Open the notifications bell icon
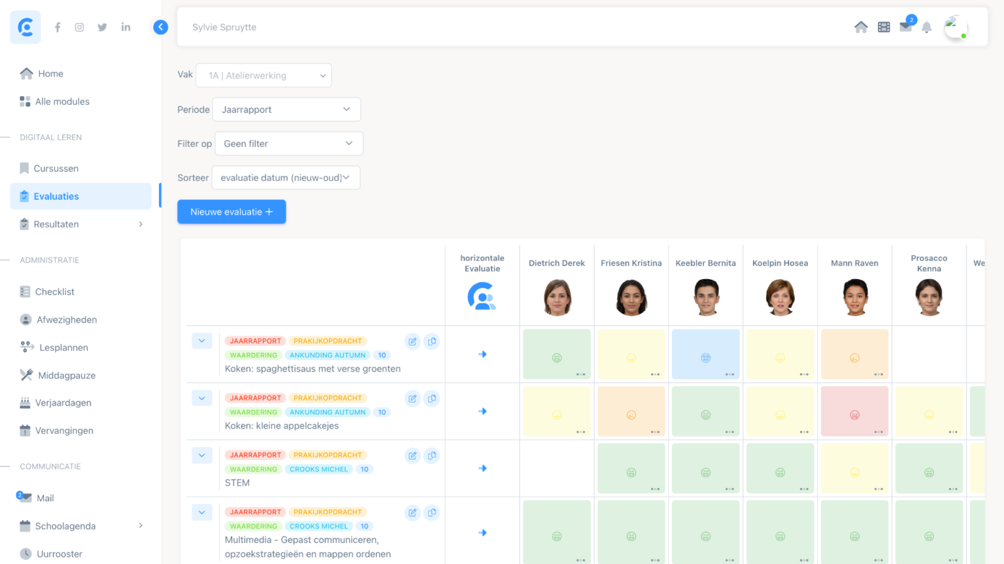Viewport: 1004px width, 564px height. coord(926,27)
